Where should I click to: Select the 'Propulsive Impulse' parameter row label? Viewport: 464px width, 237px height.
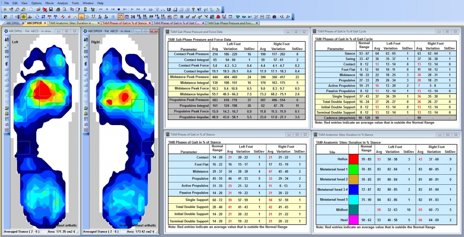[194, 117]
